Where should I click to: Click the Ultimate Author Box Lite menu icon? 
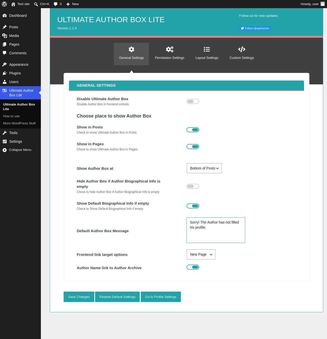[5, 90]
